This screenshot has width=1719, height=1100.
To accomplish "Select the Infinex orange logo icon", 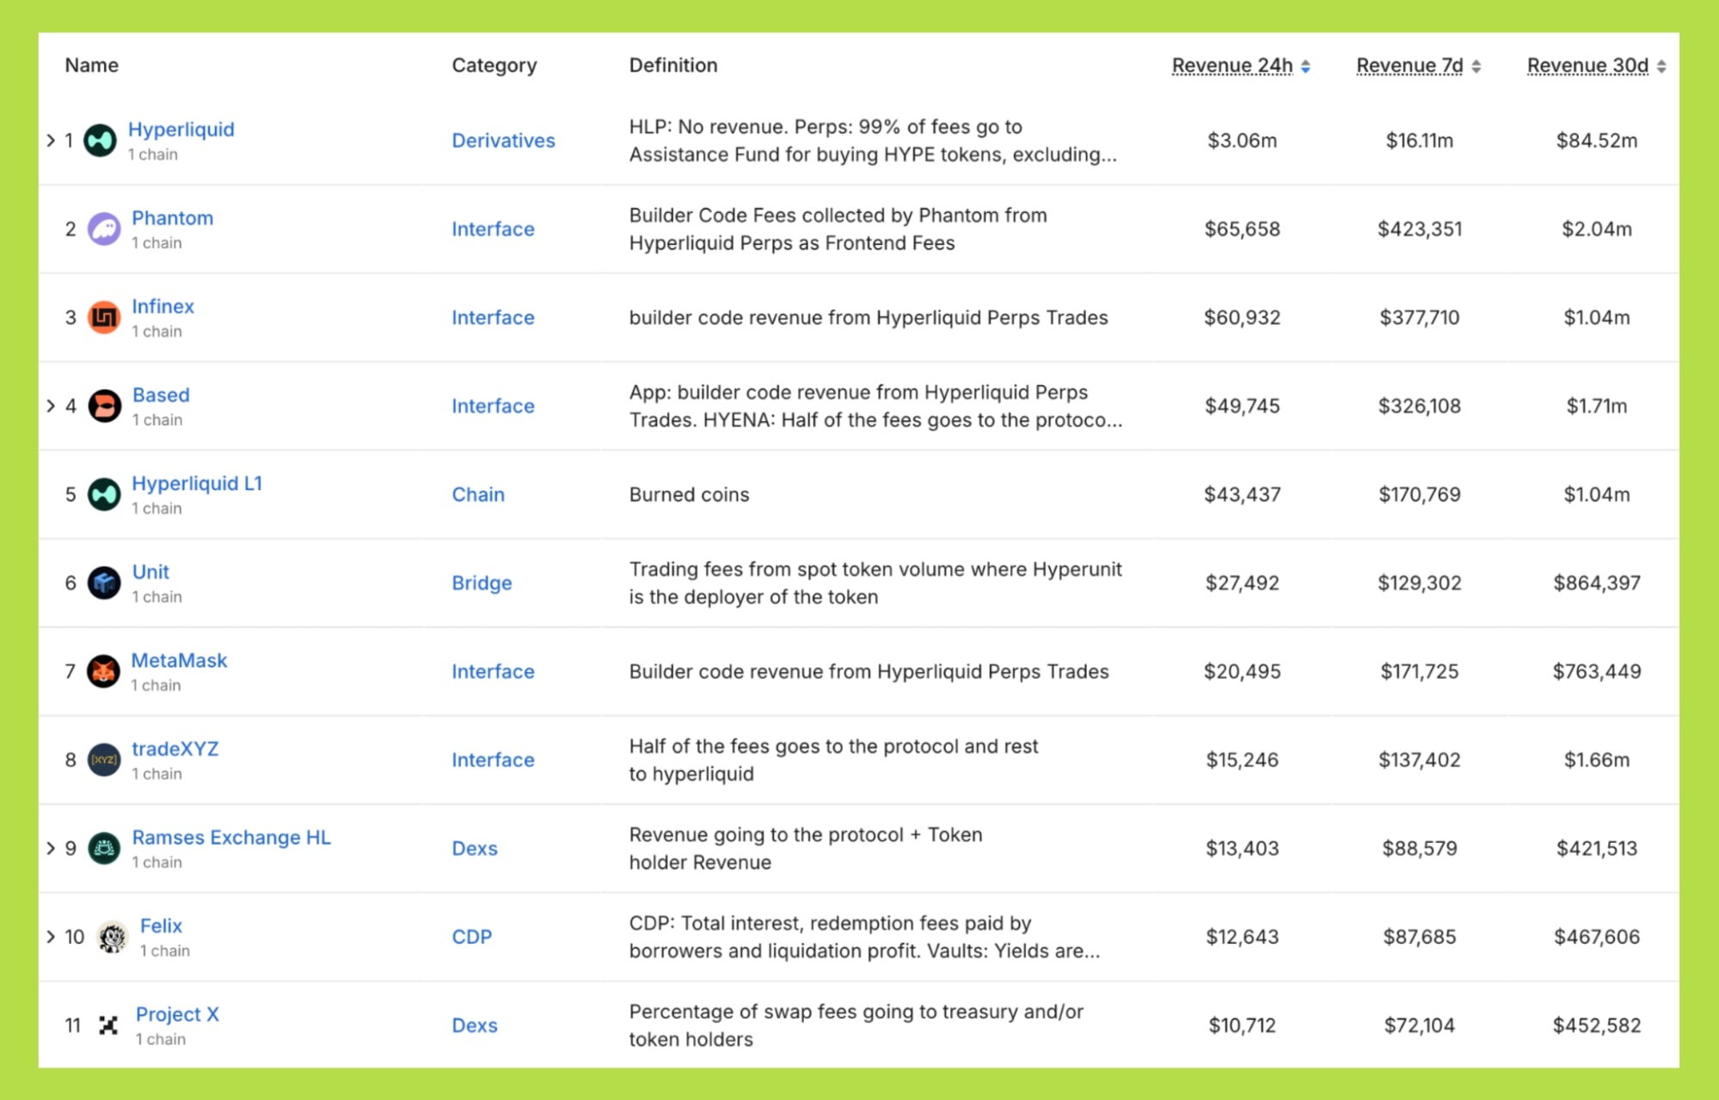I will click(x=102, y=317).
